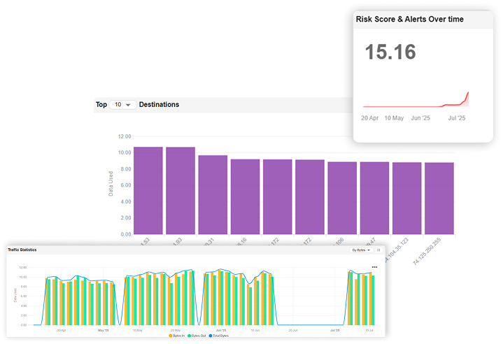Screen dimensions: 503x344
Task: Click the Destinations heading text
Action: [159, 105]
